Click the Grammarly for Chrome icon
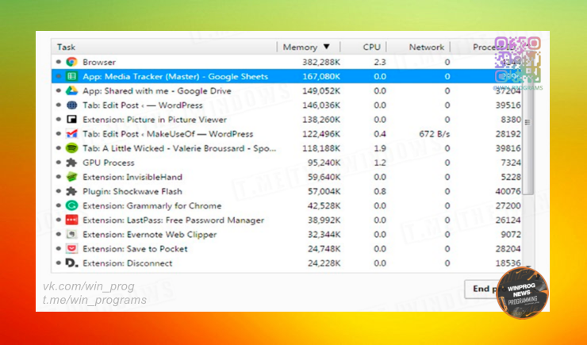Viewport: 587px width, 345px height. 71,205
